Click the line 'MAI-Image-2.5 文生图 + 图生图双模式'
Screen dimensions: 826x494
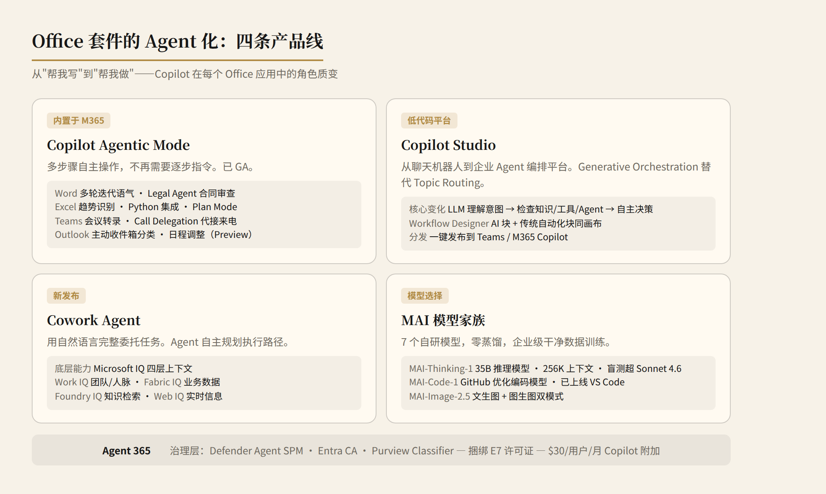point(486,396)
